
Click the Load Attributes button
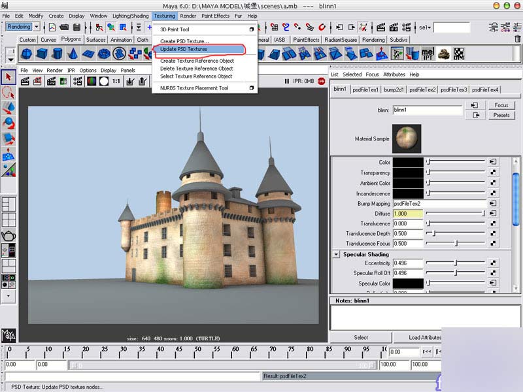(424, 338)
